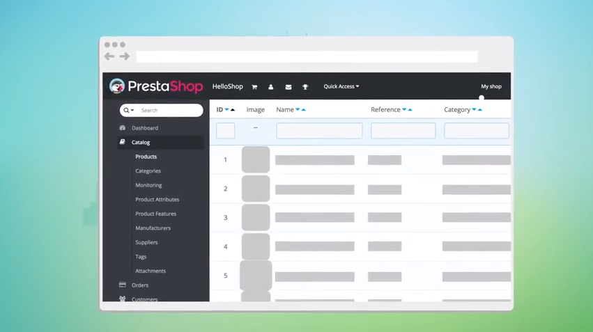The image size is (593, 332).
Task: Open Customers in the sidebar
Action: 144,299
